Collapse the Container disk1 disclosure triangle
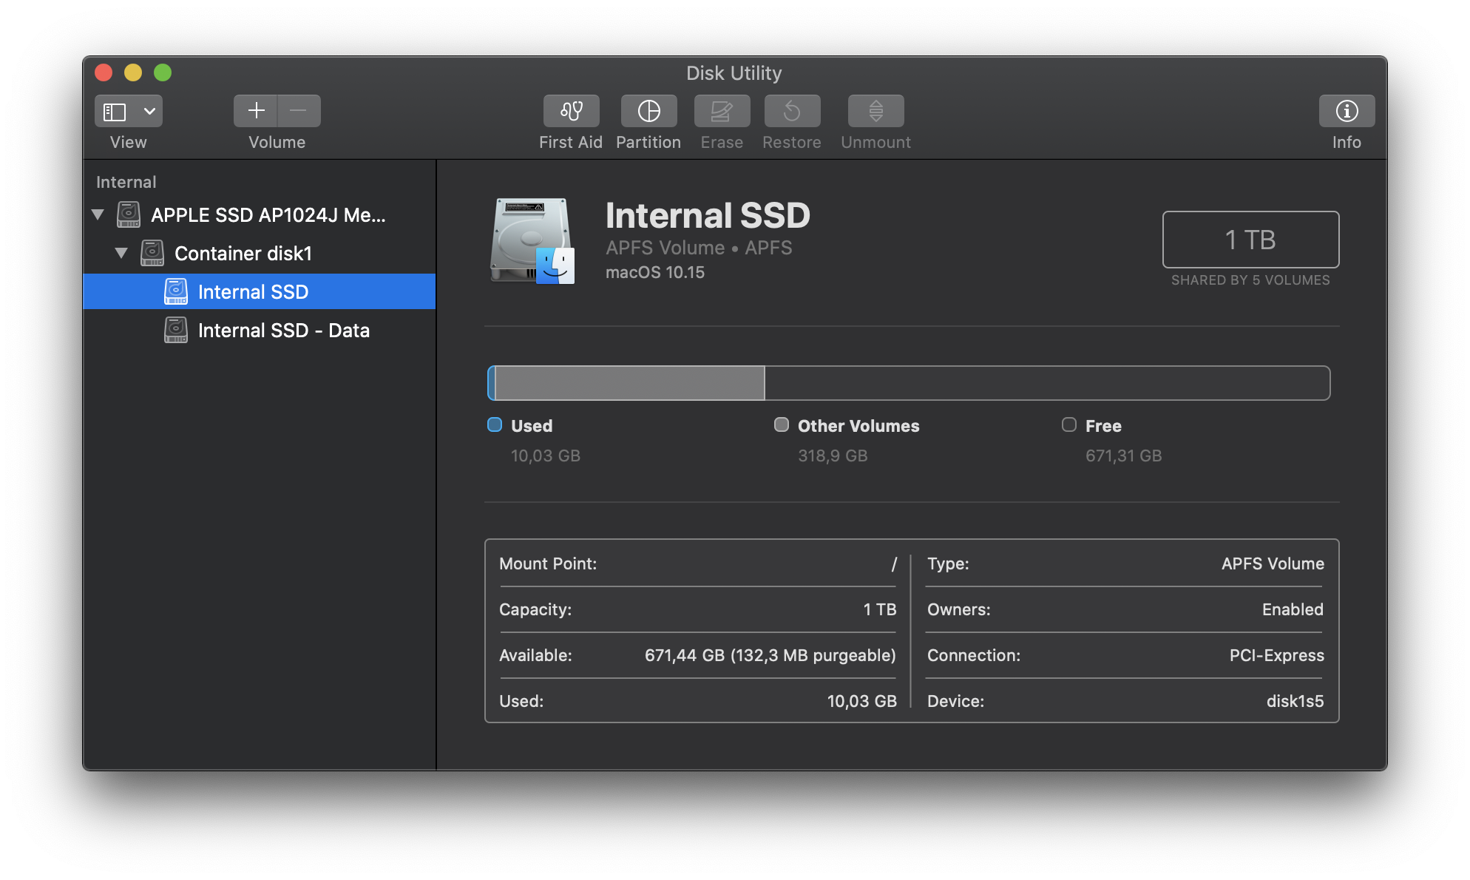The width and height of the screenshot is (1470, 880). tap(121, 254)
